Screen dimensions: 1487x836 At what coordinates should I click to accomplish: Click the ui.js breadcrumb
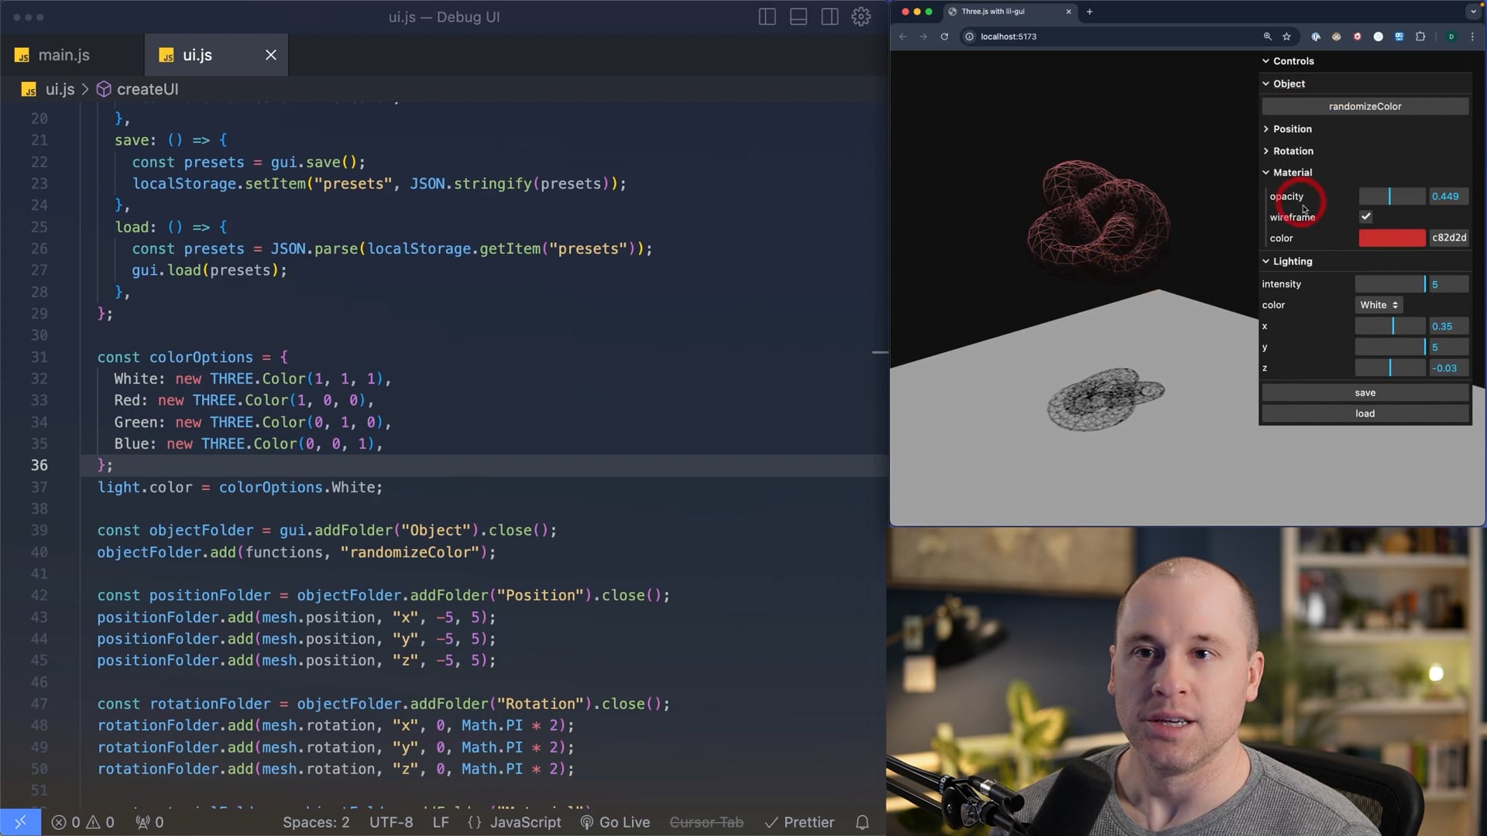coord(60,89)
